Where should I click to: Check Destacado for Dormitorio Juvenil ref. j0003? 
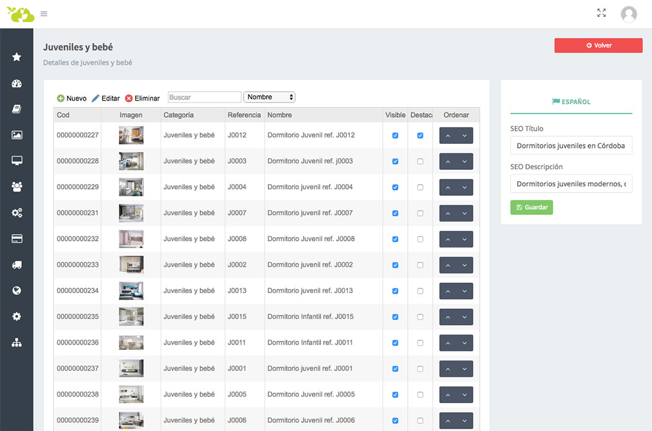[420, 162]
